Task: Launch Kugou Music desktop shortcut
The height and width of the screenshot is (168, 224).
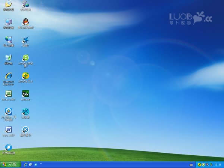Action: coord(25,130)
